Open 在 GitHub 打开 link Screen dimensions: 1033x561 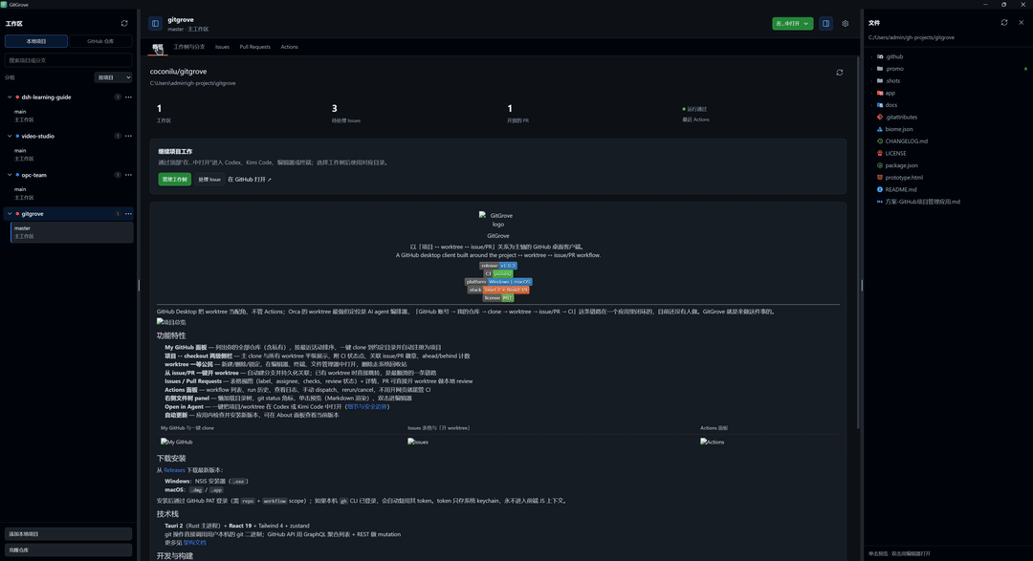pos(250,179)
